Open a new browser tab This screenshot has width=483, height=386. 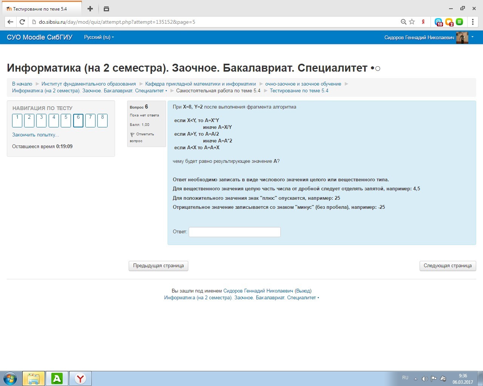tap(90, 9)
